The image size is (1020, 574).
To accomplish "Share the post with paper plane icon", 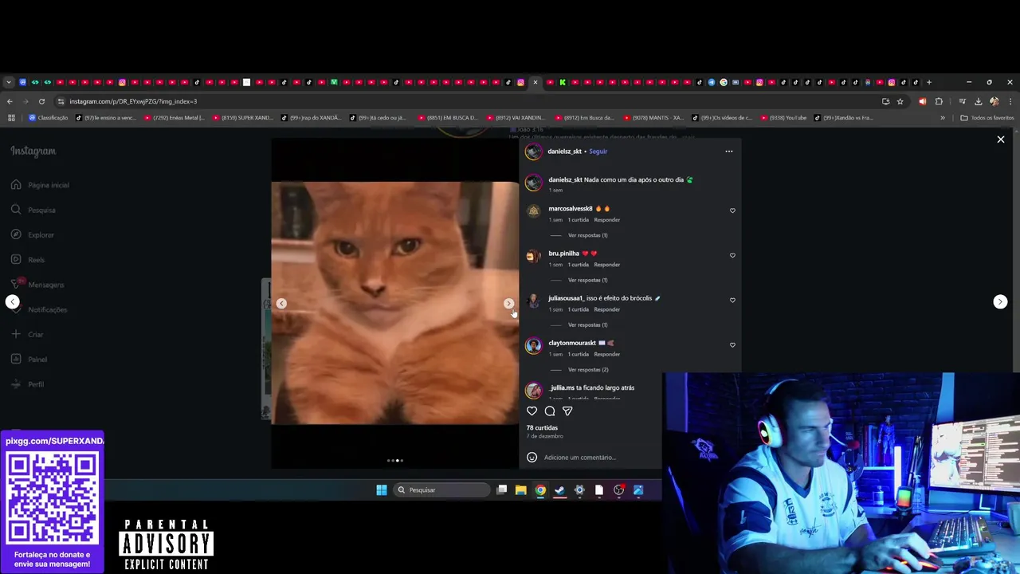I will [567, 411].
